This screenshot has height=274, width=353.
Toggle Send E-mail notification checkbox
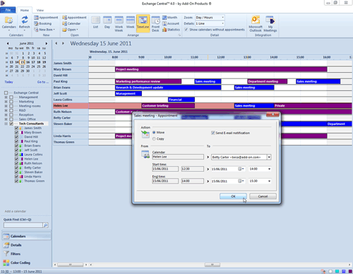pyautogui.click(x=213, y=133)
